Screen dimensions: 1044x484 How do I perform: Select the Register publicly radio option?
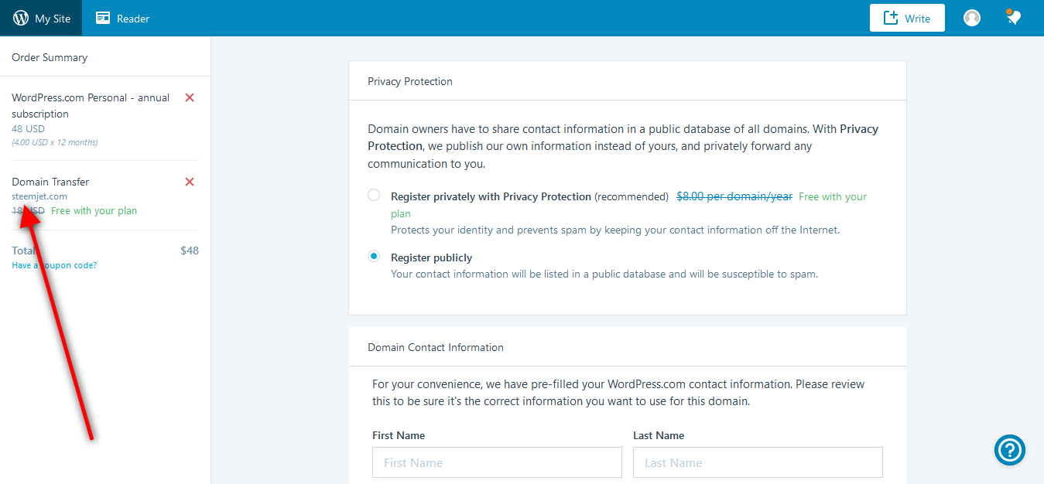coord(374,256)
